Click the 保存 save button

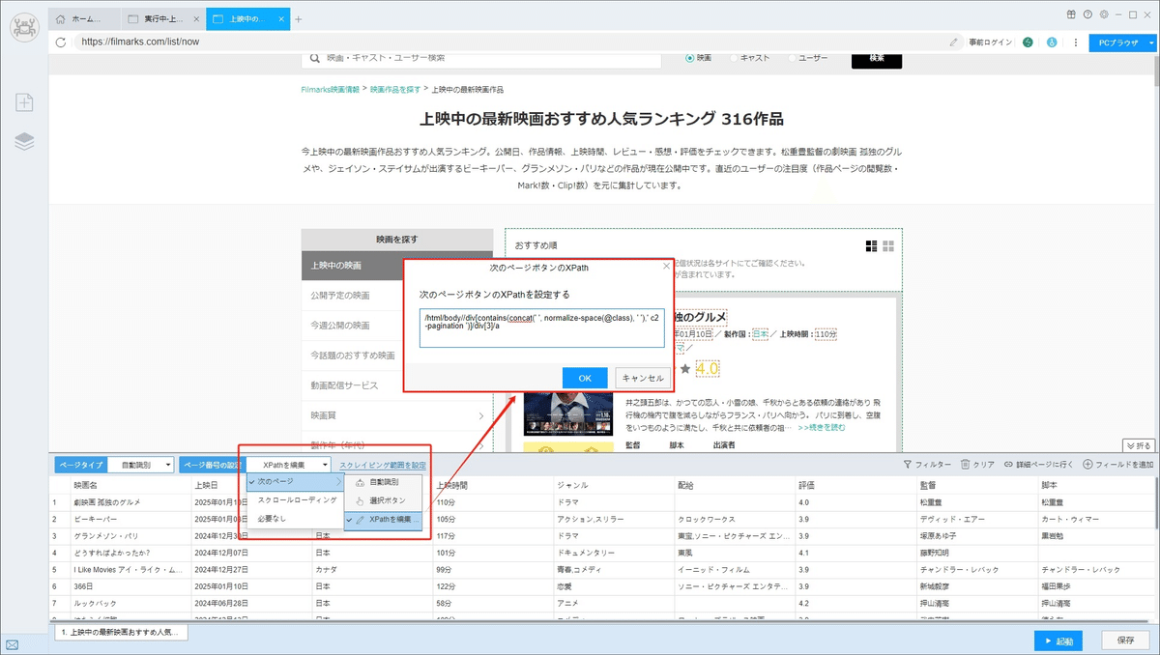(1125, 641)
